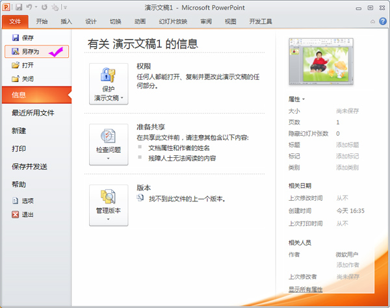Click the 显示所有属性 link
Image resolution: width=390 pixels, height=308 pixels.
[x=305, y=289]
